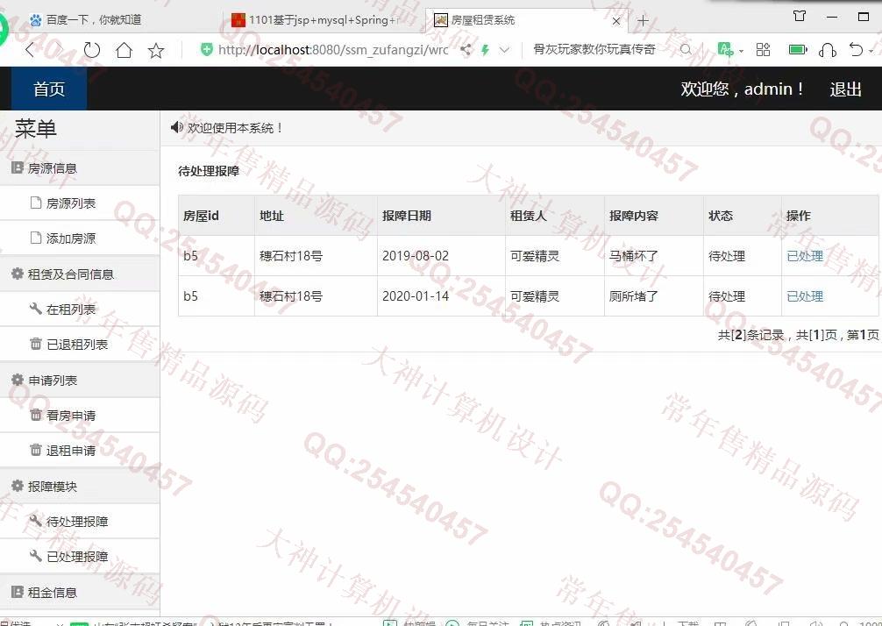Viewport: 882px width, 626px height.
Task: Click the trash icon beside 已退租列表
Action: 35,343
